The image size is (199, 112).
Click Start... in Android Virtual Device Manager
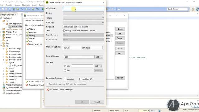pos(120,53)
